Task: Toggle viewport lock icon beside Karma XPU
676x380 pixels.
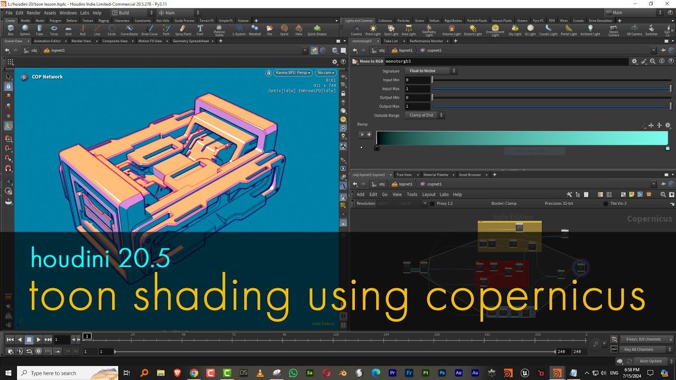Action: pyautogui.click(x=269, y=72)
